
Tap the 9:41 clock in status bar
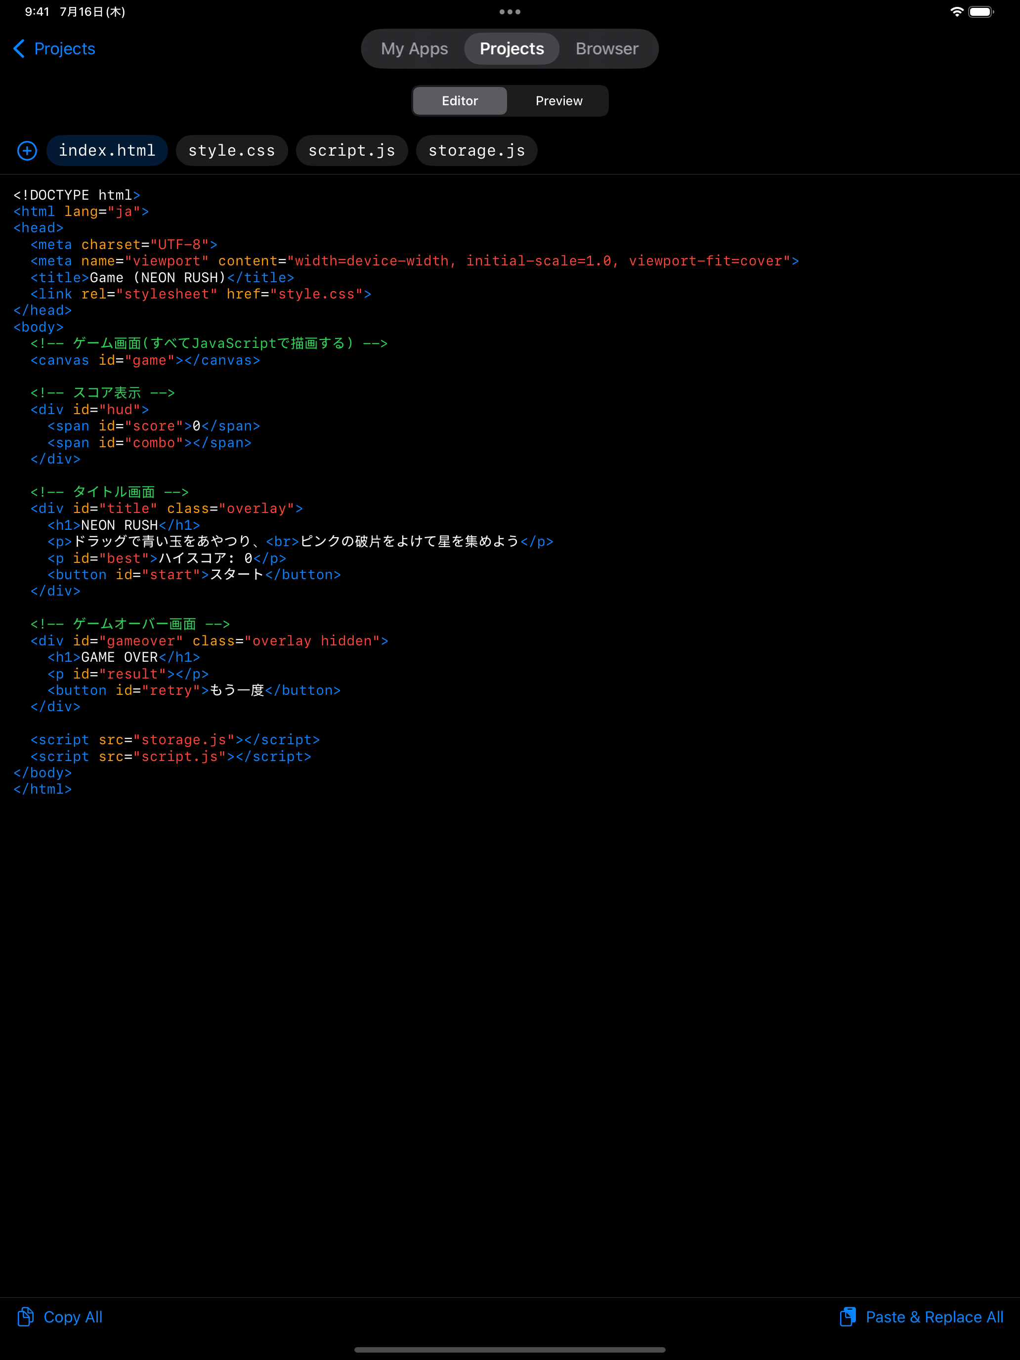37,12
